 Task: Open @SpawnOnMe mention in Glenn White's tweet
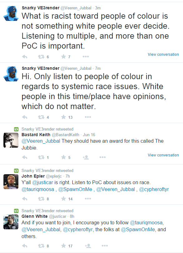(138, 229)
